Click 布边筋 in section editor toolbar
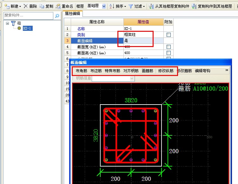238x184 pixels. pyautogui.click(x=96, y=71)
